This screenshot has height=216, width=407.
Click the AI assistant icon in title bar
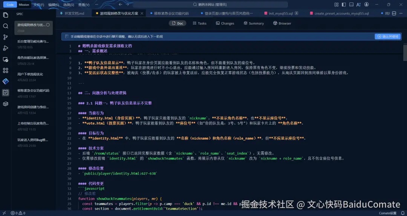point(358,5)
